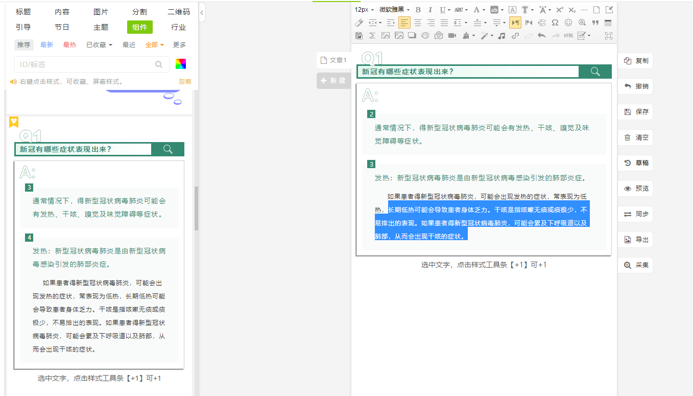Click the paste from Word icon
The height and width of the screenshot is (396, 693).
(359, 35)
